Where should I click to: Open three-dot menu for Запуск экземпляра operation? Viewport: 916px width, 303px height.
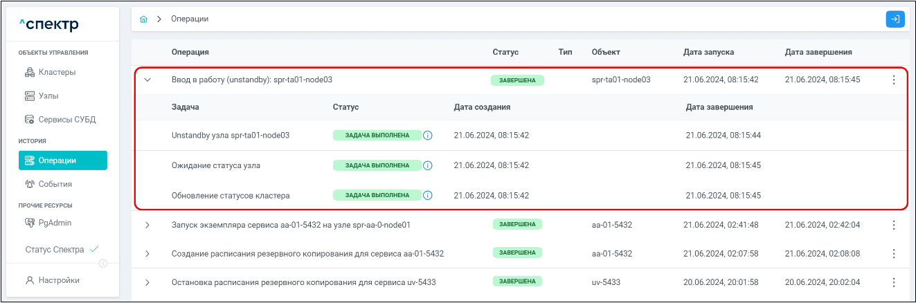point(893,226)
